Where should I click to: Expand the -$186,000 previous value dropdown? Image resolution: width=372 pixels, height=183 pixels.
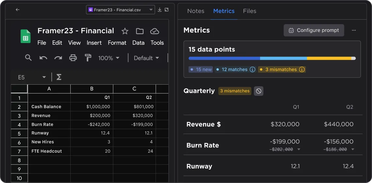coord(352,149)
